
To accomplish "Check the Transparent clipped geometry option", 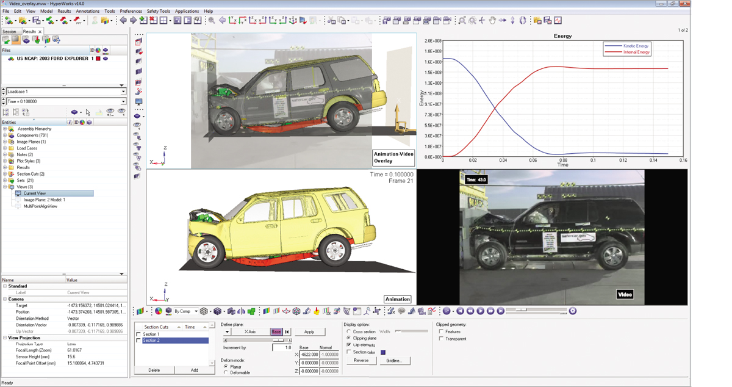I will pyautogui.click(x=441, y=339).
